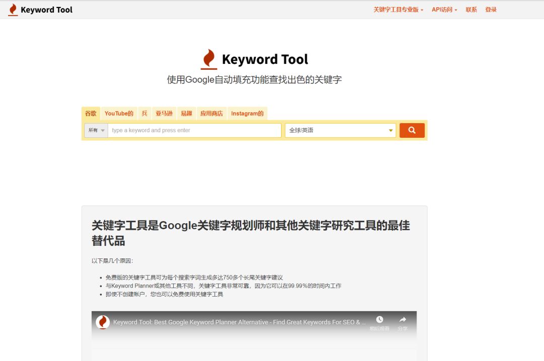Click the 登录 login link
The height and width of the screenshot is (361, 544).
coord(491,10)
